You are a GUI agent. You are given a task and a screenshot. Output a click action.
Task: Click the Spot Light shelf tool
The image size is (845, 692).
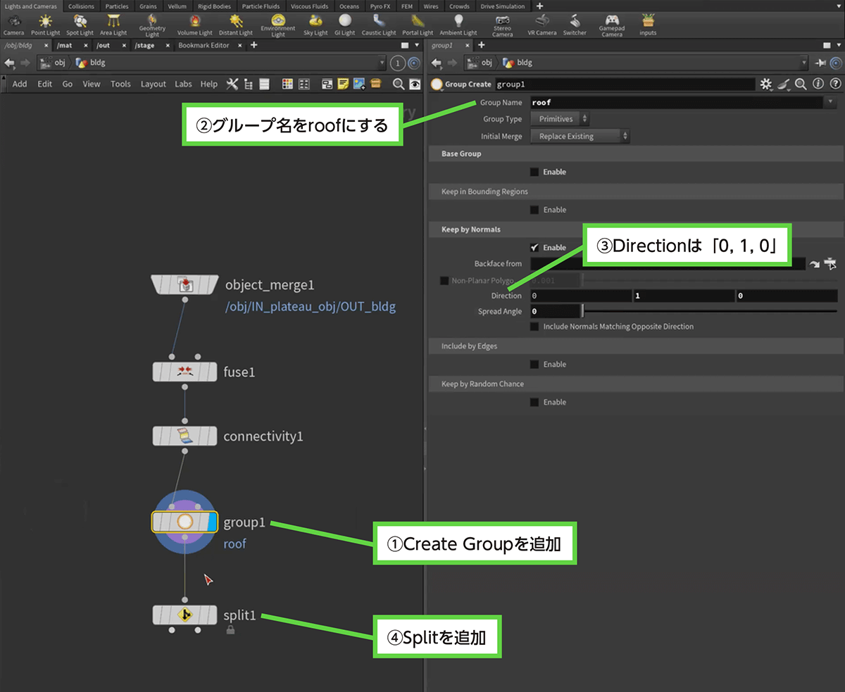[x=80, y=24]
